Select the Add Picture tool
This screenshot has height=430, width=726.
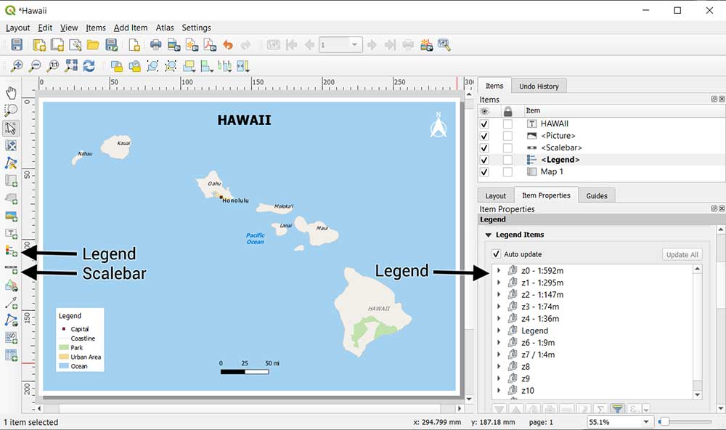pos(11,216)
